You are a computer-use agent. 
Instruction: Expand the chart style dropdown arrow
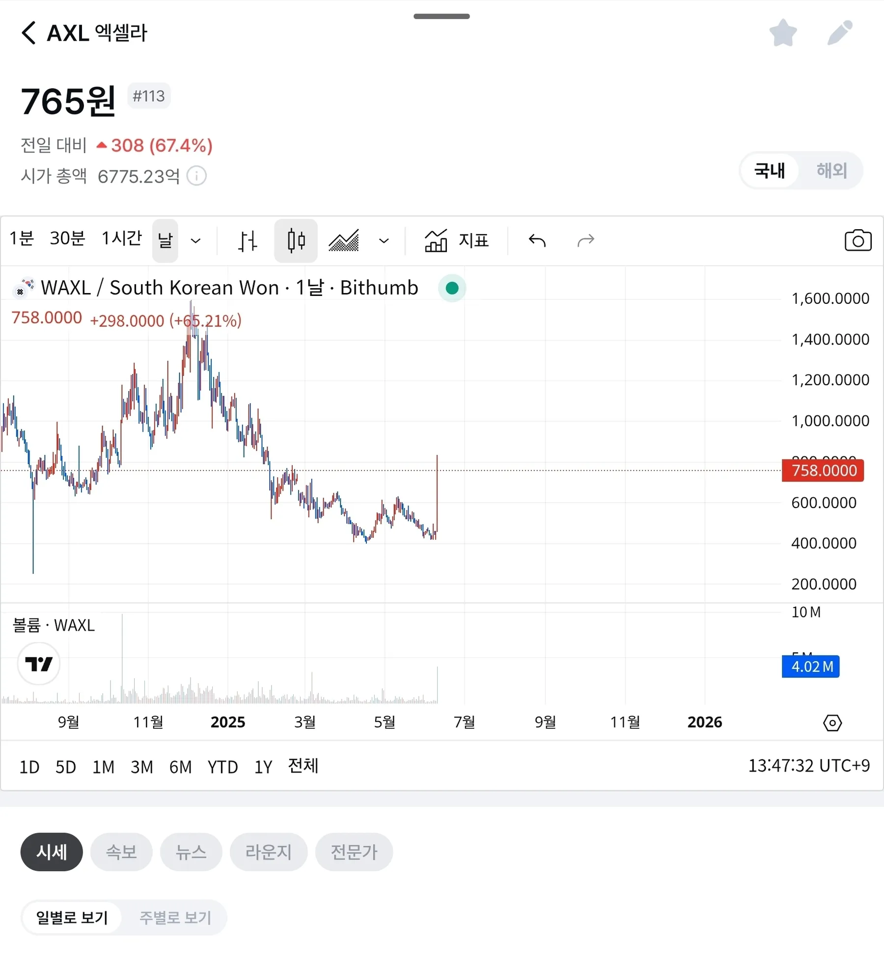384,241
